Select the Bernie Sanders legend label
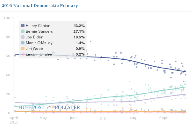The image size is (191, 127). click(39, 31)
